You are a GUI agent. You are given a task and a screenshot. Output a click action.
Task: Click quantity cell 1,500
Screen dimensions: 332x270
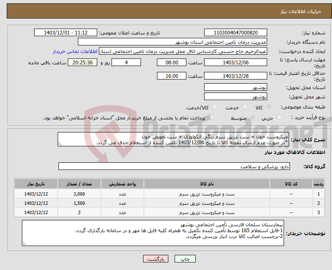click(79, 203)
